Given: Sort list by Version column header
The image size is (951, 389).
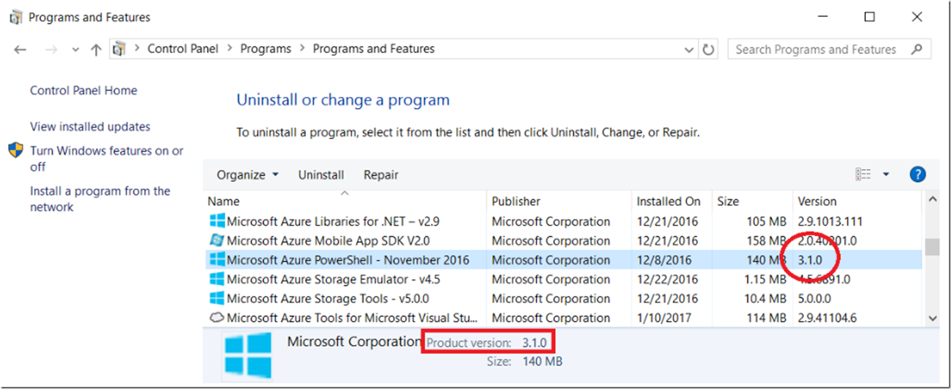Looking at the screenshot, I should [857, 201].
